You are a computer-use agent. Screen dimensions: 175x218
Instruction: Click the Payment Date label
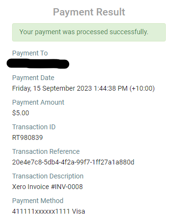(x=33, y=78)
